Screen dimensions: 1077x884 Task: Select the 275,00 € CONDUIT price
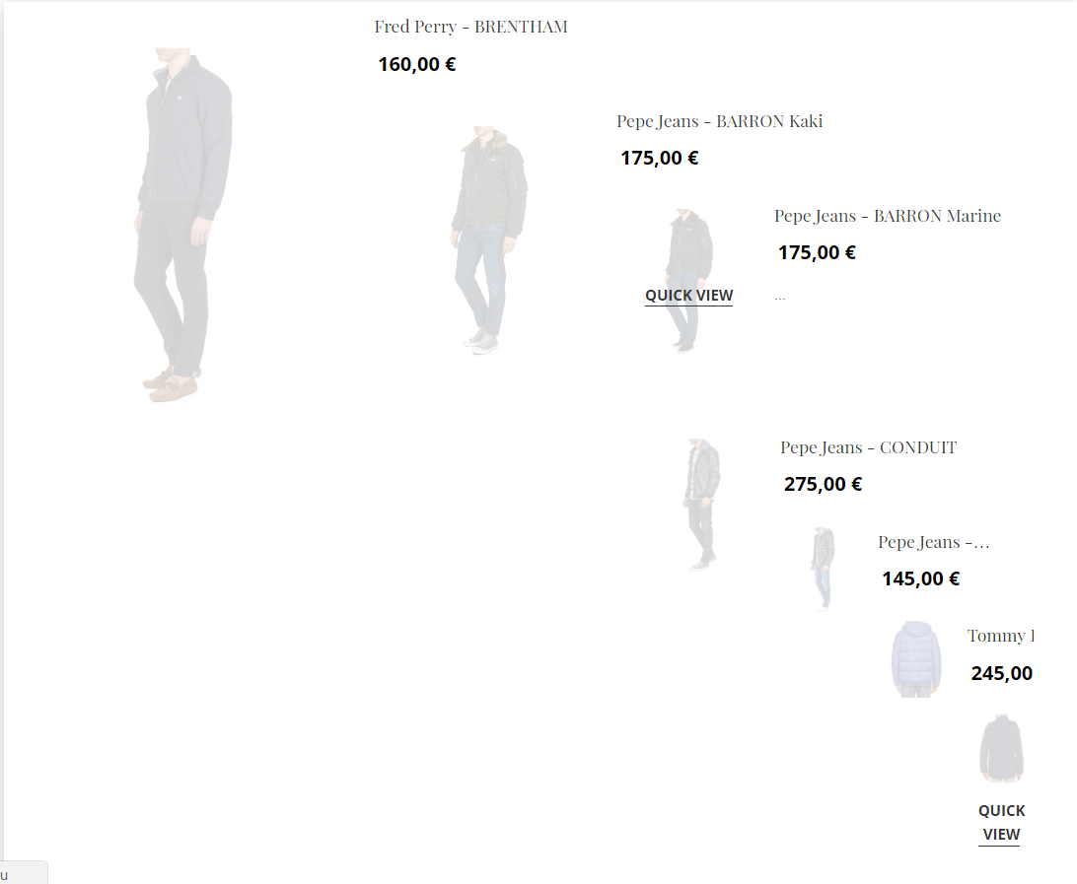coord(823,485)
